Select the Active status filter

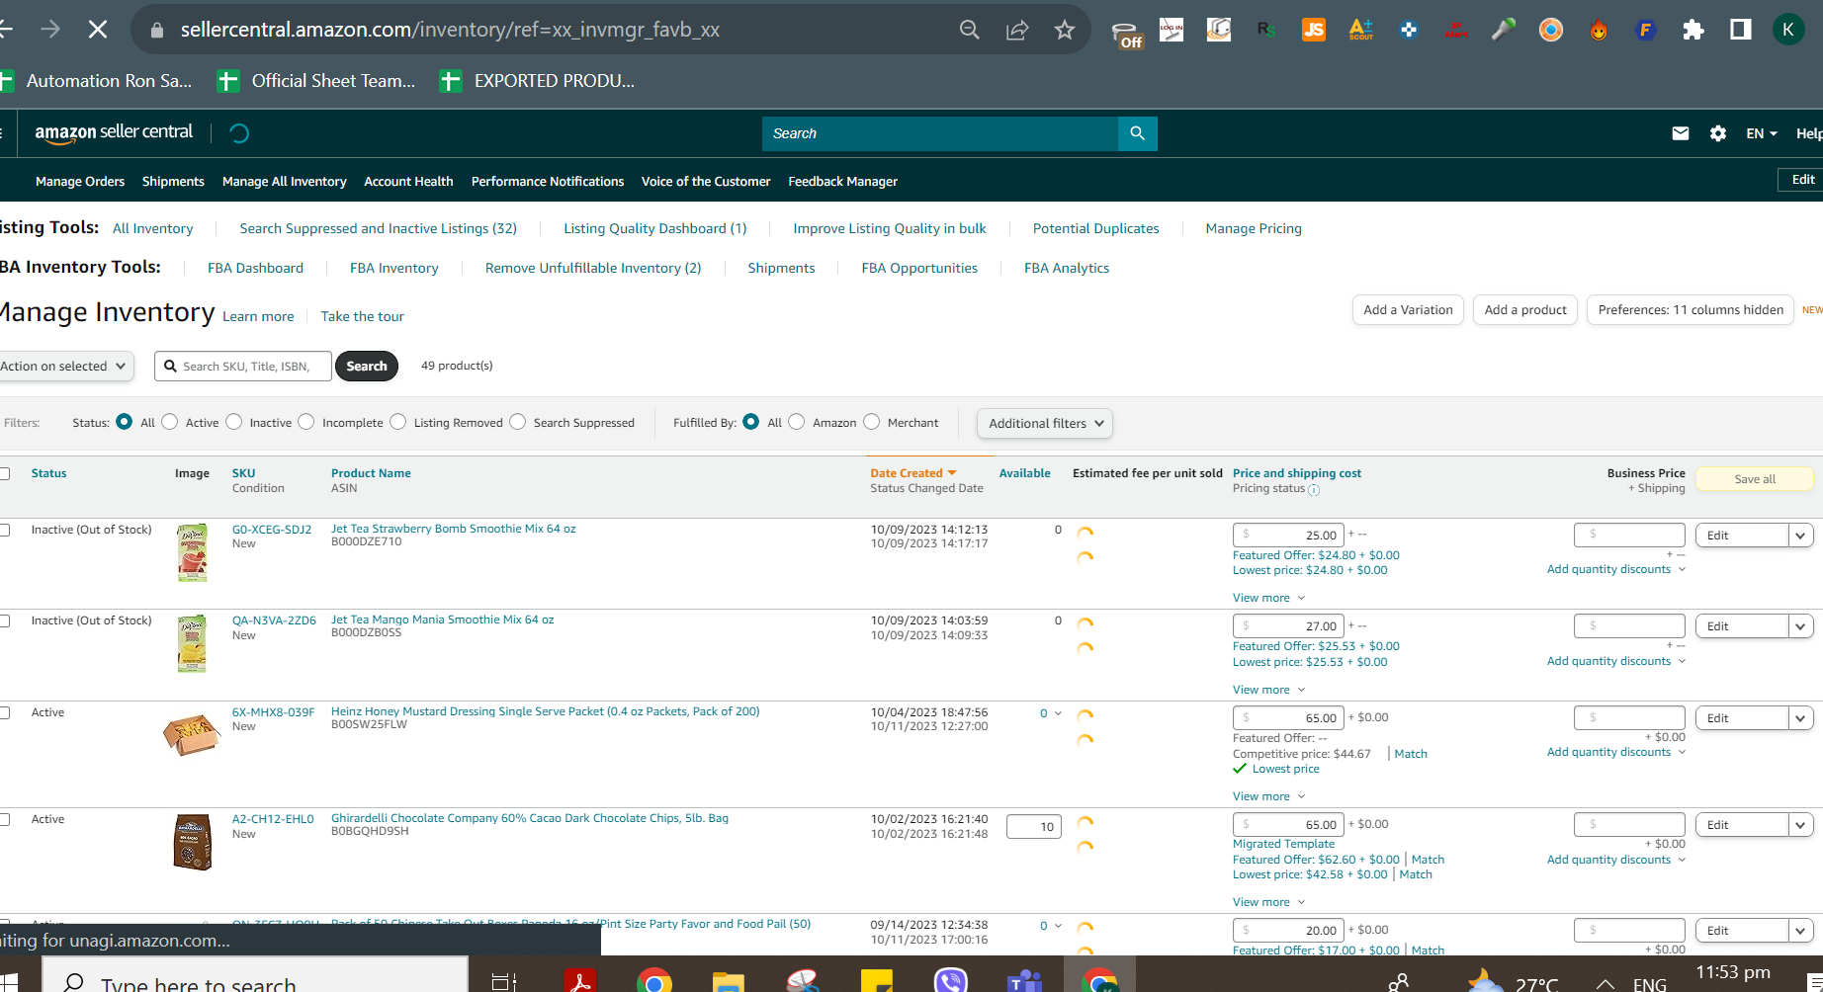[x=170, y=422]
